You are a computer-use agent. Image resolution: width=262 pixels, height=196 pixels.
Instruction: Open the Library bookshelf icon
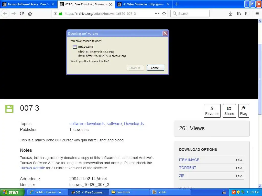pyautogui.click(x=239, y=14)
